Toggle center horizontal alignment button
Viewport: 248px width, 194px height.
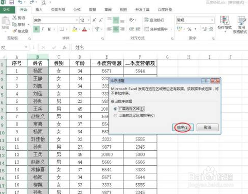coord(116,29)
